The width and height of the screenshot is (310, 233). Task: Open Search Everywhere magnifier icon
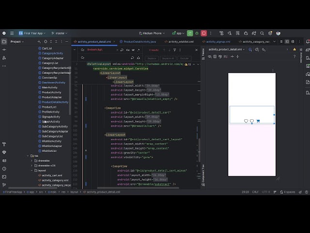pos(262,33)
